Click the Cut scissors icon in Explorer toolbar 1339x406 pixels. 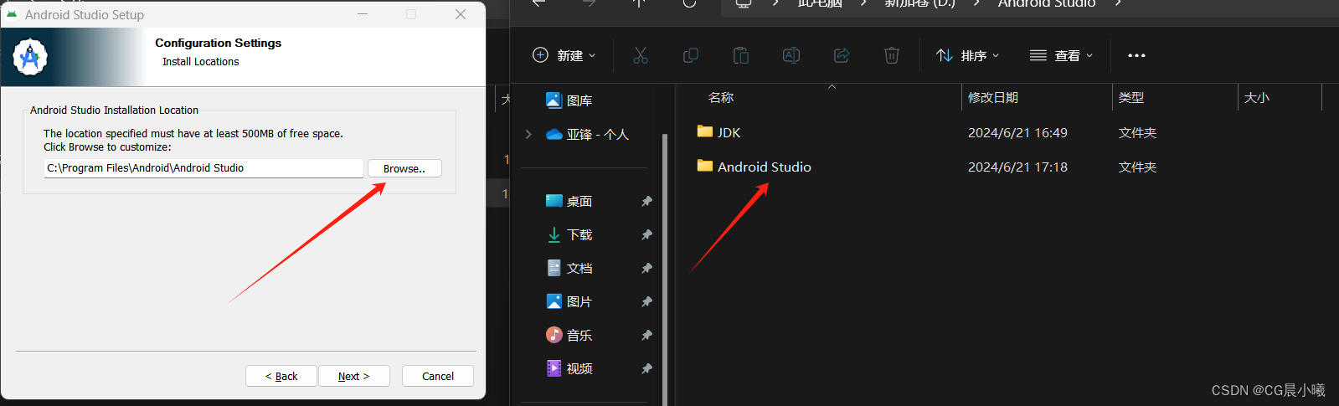(x=641, y=55)
